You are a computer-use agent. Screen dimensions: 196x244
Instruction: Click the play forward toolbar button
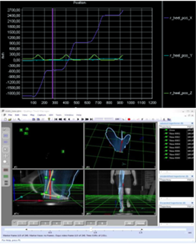(78, 119)
